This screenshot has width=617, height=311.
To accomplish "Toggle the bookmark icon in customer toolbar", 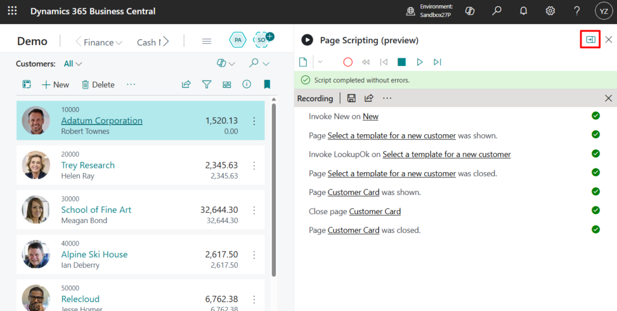I will [267, 85].
